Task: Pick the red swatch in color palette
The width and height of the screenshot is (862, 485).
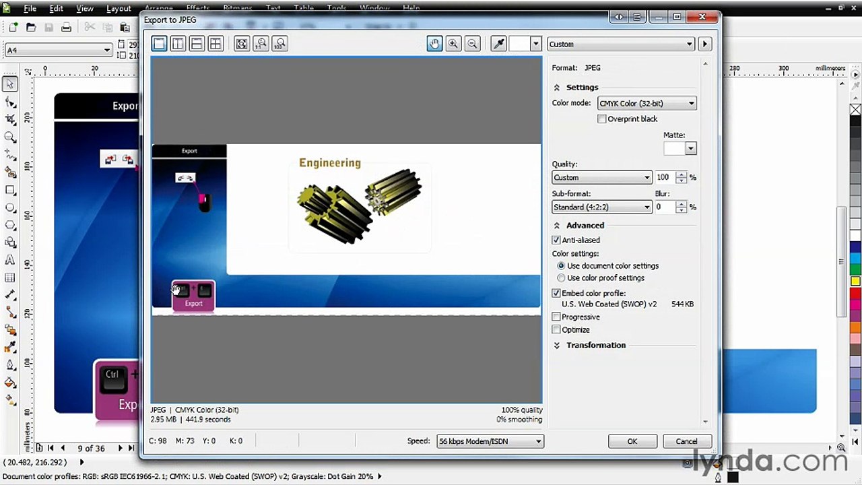Action: 855,293
